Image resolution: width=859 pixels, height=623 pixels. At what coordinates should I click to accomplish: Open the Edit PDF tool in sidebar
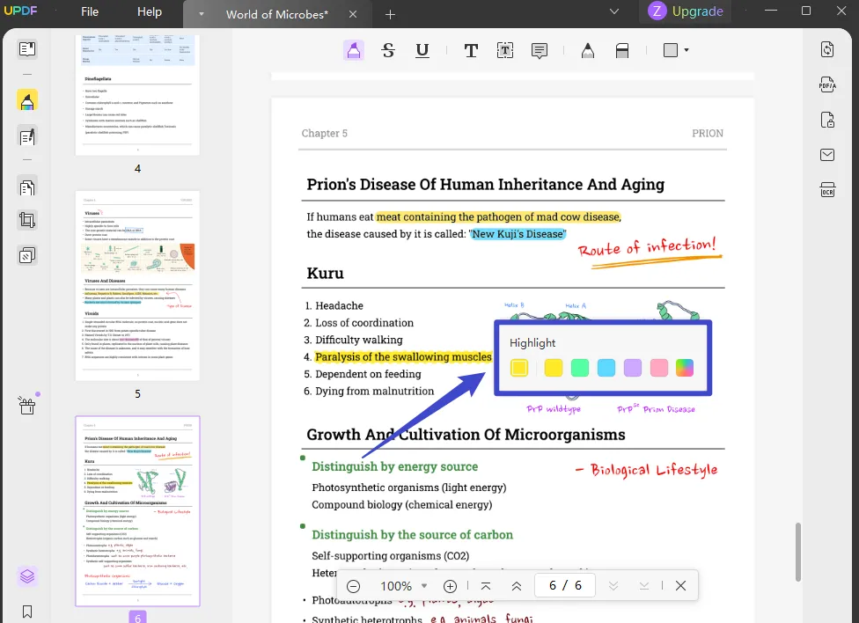point(26,136)
